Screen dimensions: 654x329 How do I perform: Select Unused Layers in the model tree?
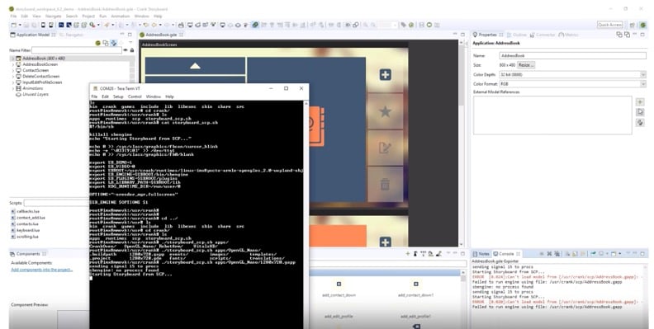35,95
